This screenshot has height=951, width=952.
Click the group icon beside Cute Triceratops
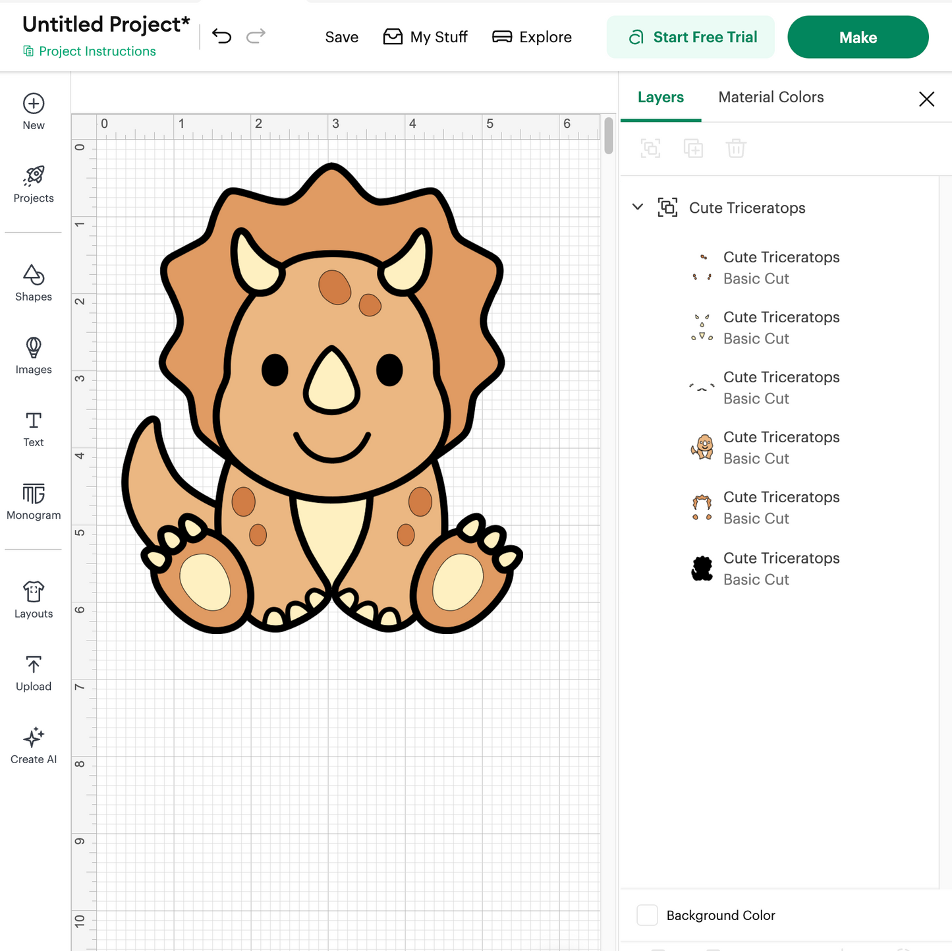[x=667, y=208]
